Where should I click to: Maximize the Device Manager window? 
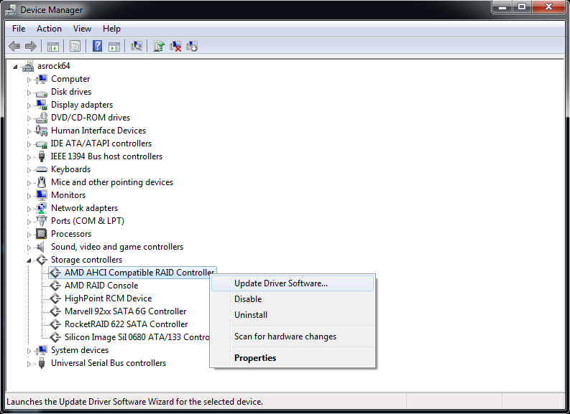pyautogui.click(x=522, y=6)
